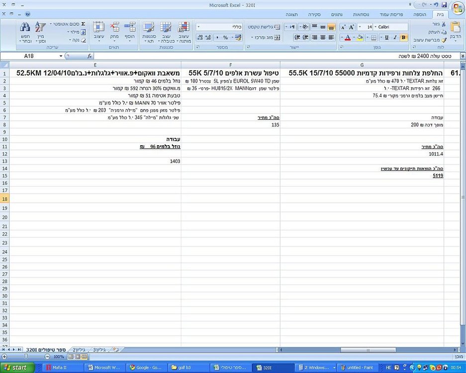Click the accounting currency format icon
This screenshot has height=373, width=466.
238,37
